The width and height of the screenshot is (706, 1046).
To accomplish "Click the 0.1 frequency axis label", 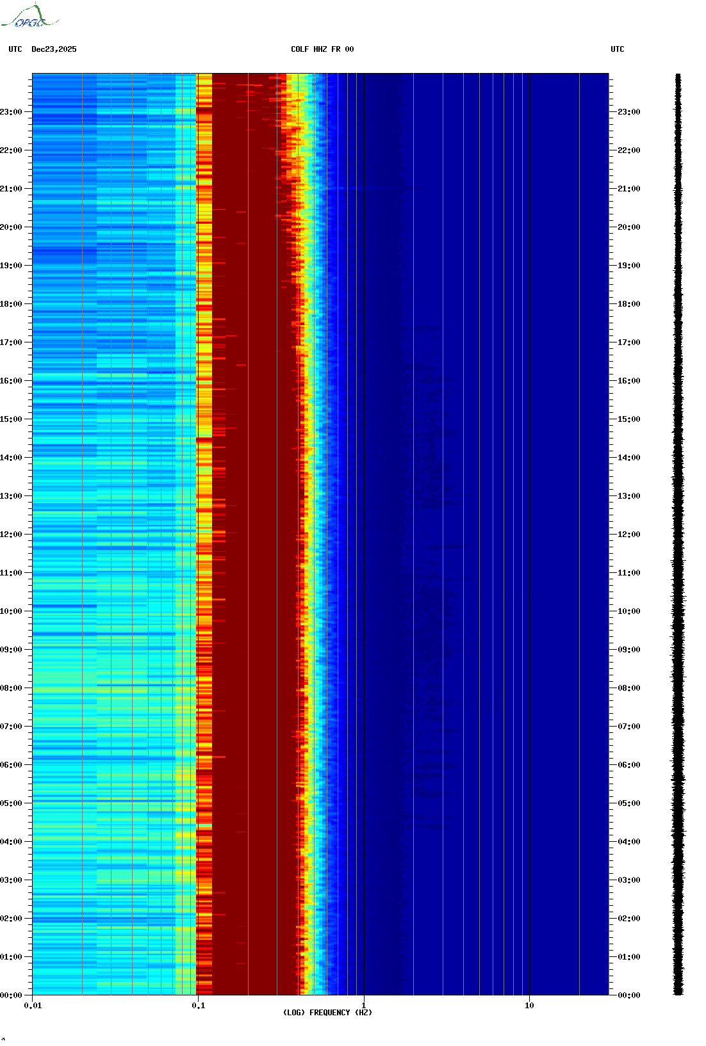I will (198, 1005).
